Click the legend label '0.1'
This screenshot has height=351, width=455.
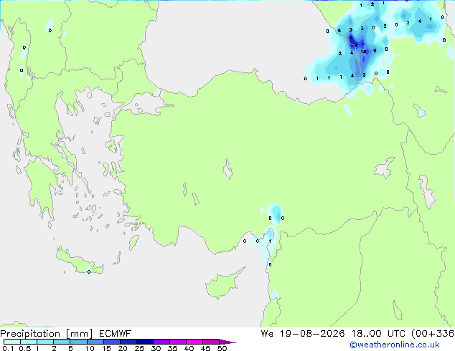point(8,348)
